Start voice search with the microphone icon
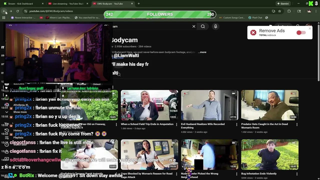Screen dimensions: 320x180 pyautogui.click(x=215, y=26)
